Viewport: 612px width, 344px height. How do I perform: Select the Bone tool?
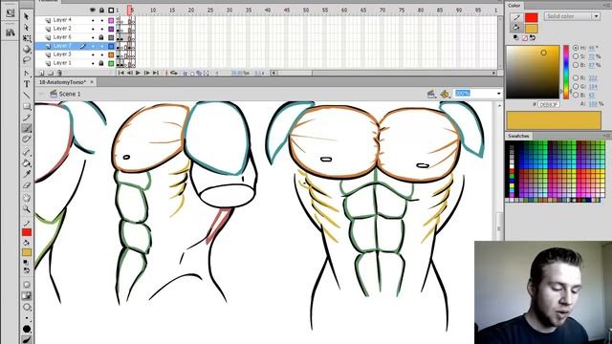[x=27, y=153]
